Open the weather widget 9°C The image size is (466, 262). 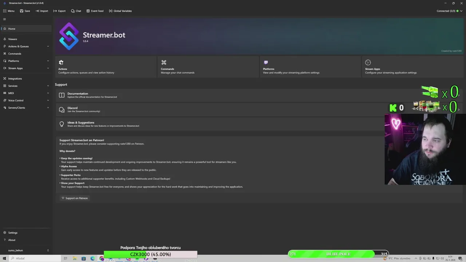pos(397,258)
